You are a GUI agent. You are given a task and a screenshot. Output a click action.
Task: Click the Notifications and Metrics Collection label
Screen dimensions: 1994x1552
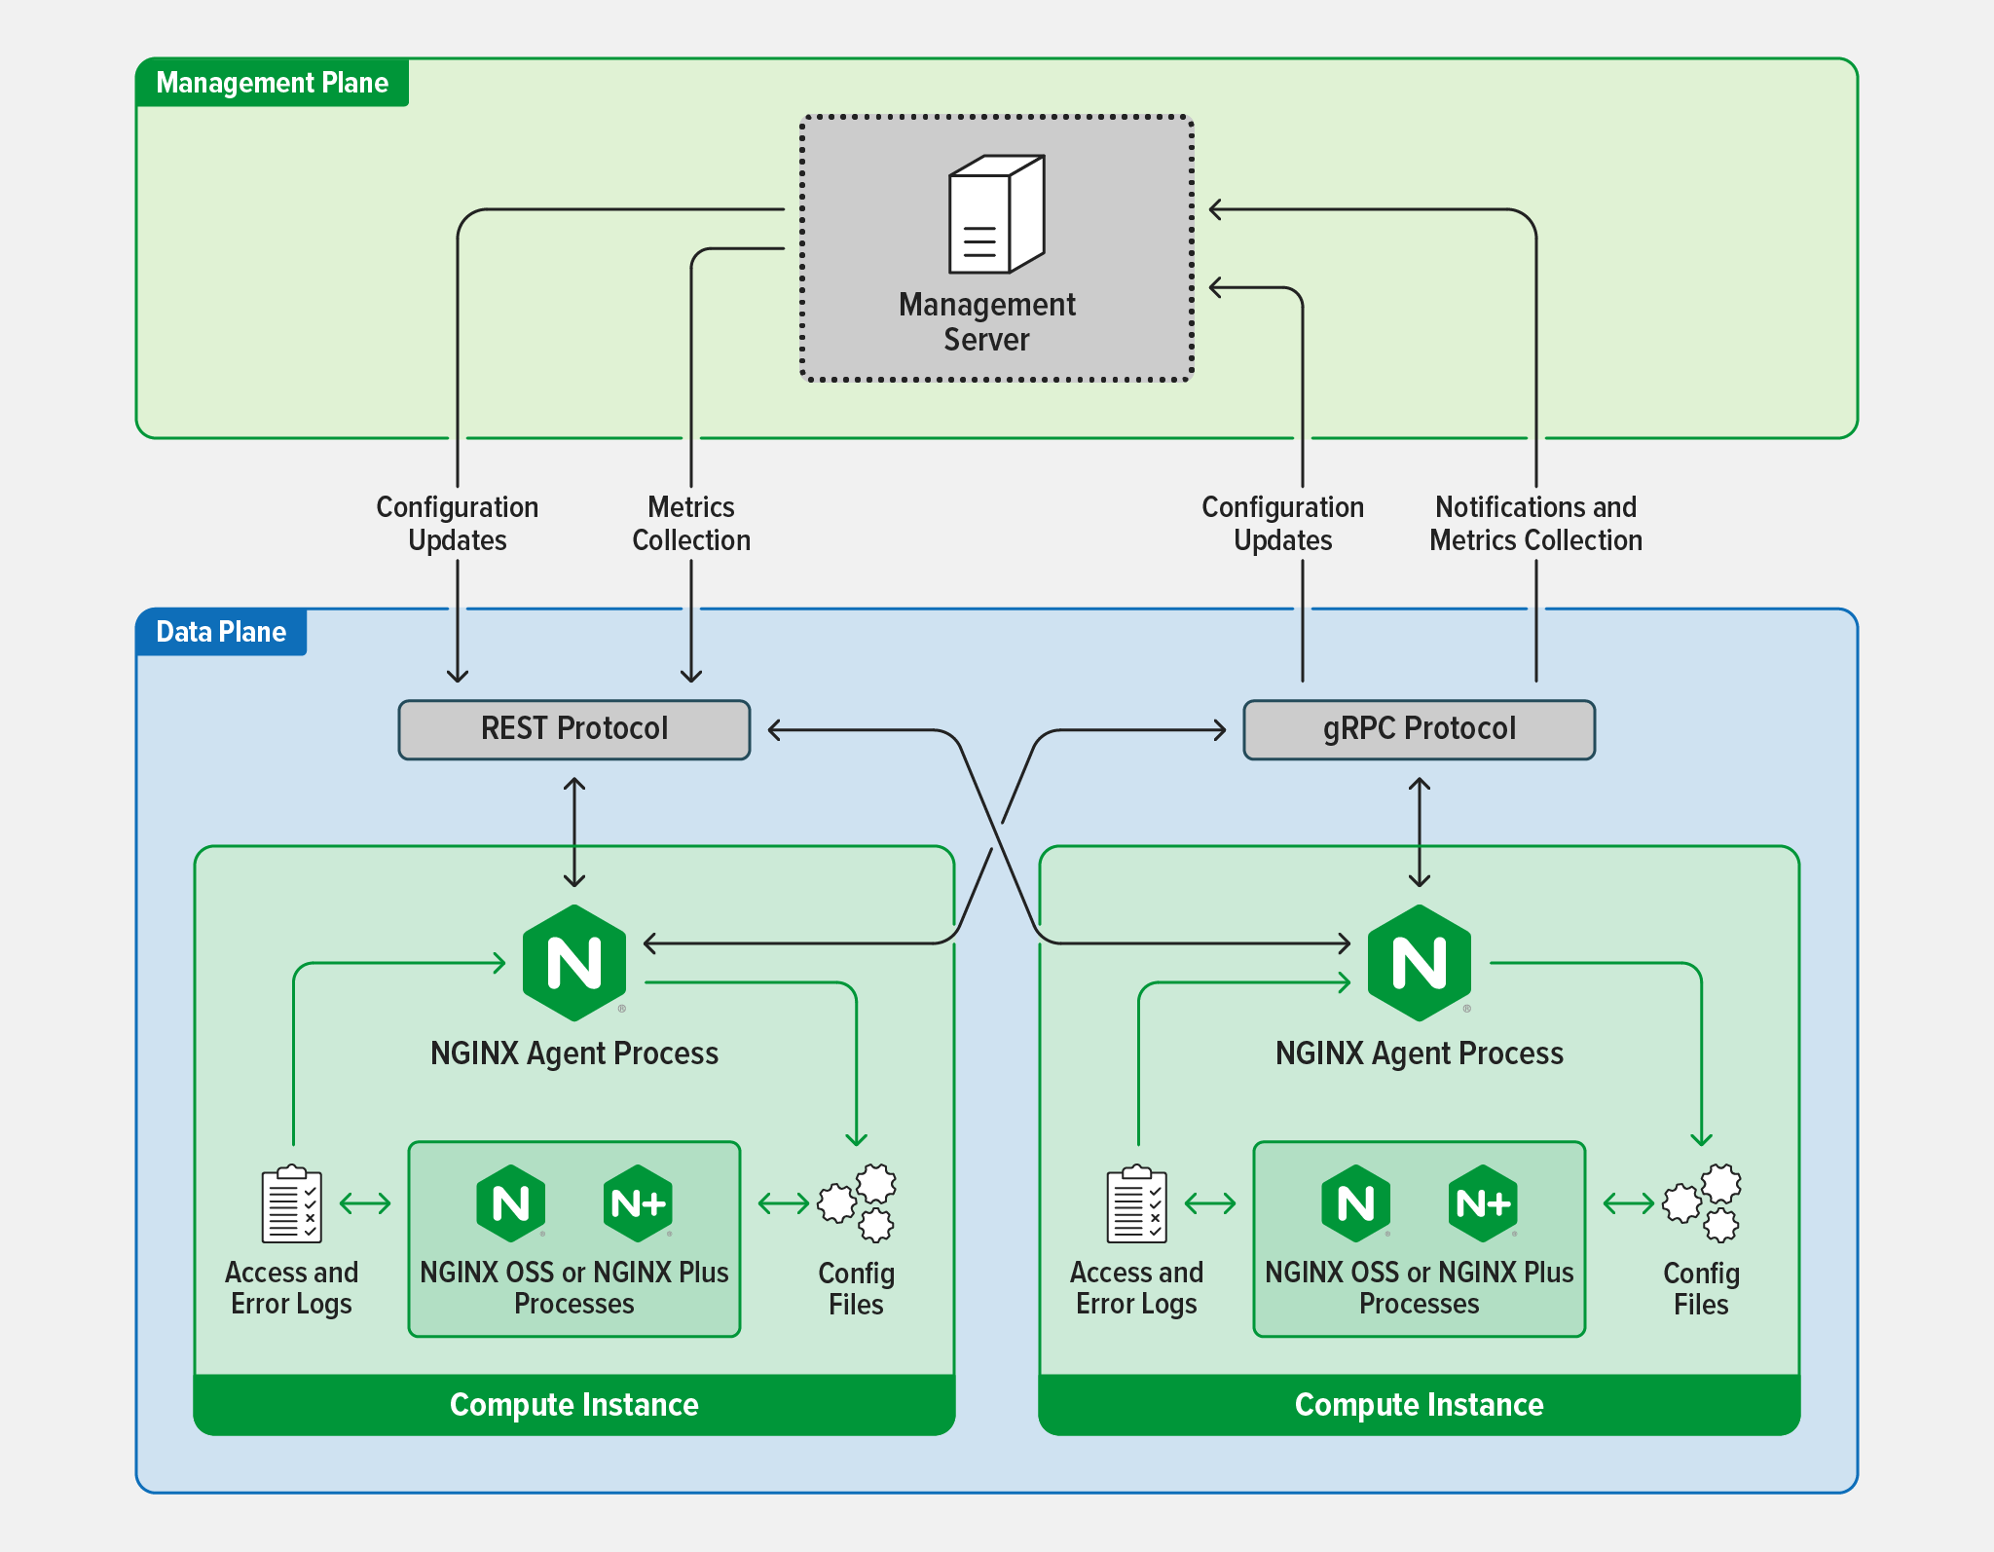click(x=1535, y=524)
